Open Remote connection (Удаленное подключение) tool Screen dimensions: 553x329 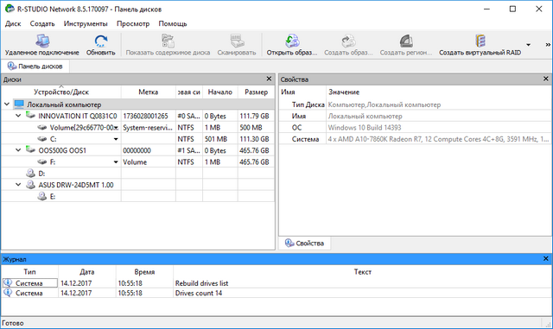point(42,41)
